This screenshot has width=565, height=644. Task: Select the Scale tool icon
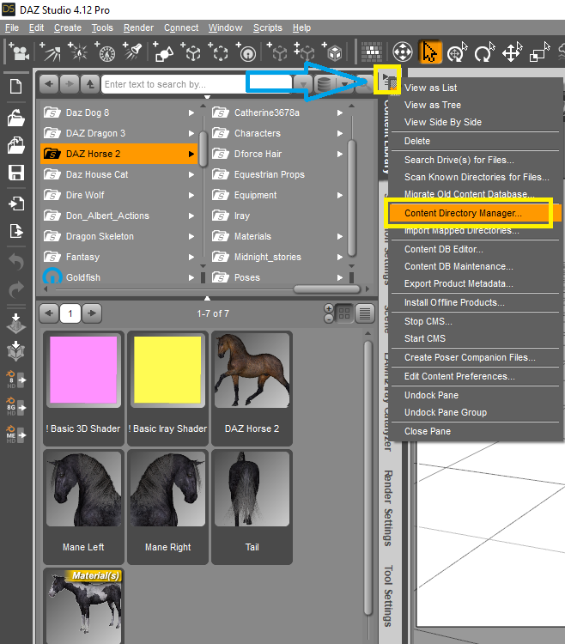tap(539, 52)
